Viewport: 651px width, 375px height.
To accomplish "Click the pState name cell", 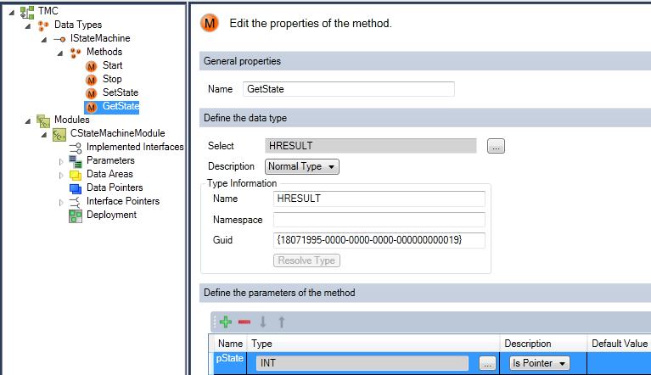I will click(230, 363).
